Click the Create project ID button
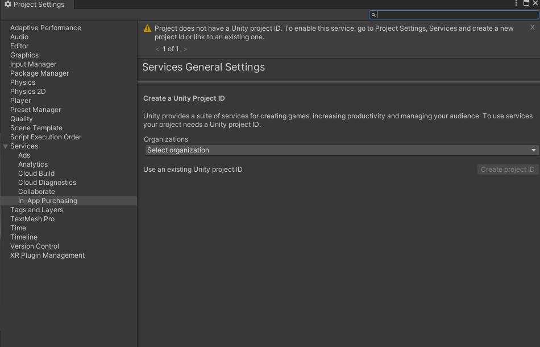This screenshot has width=540, height=347. coord(508,170)
